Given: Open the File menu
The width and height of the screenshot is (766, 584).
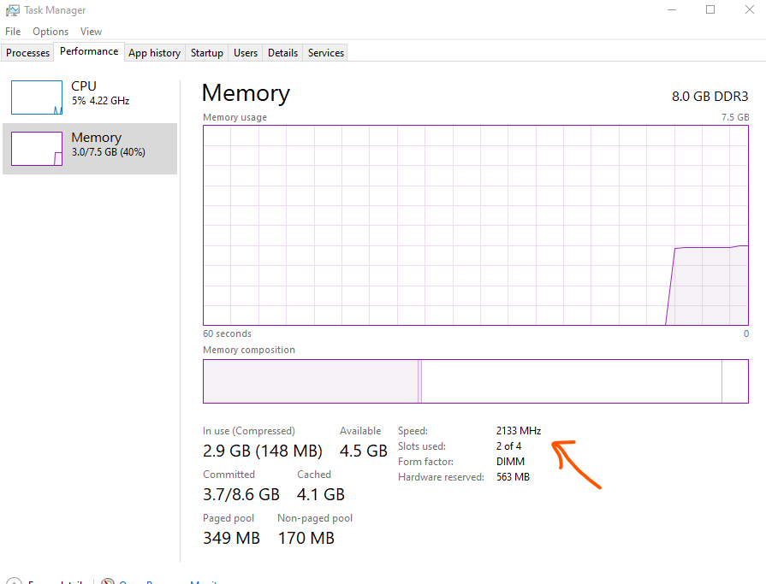Looking at the screenshot, I should click(x=13, y=32).
